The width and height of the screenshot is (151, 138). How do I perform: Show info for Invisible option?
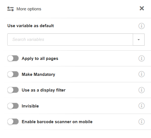pyautogui.click(x=141, y=106)
